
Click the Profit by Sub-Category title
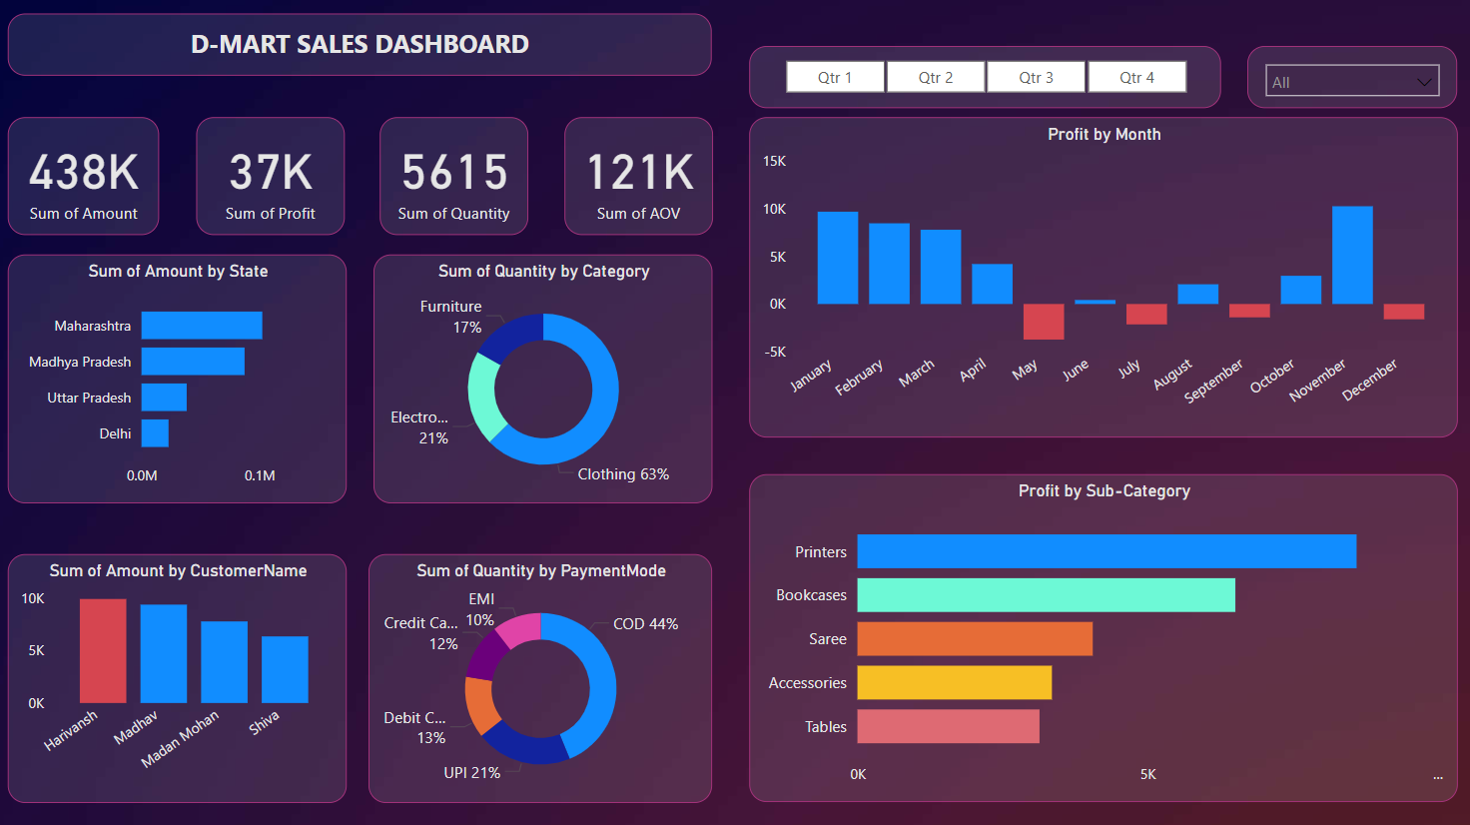click(1103, 490)
